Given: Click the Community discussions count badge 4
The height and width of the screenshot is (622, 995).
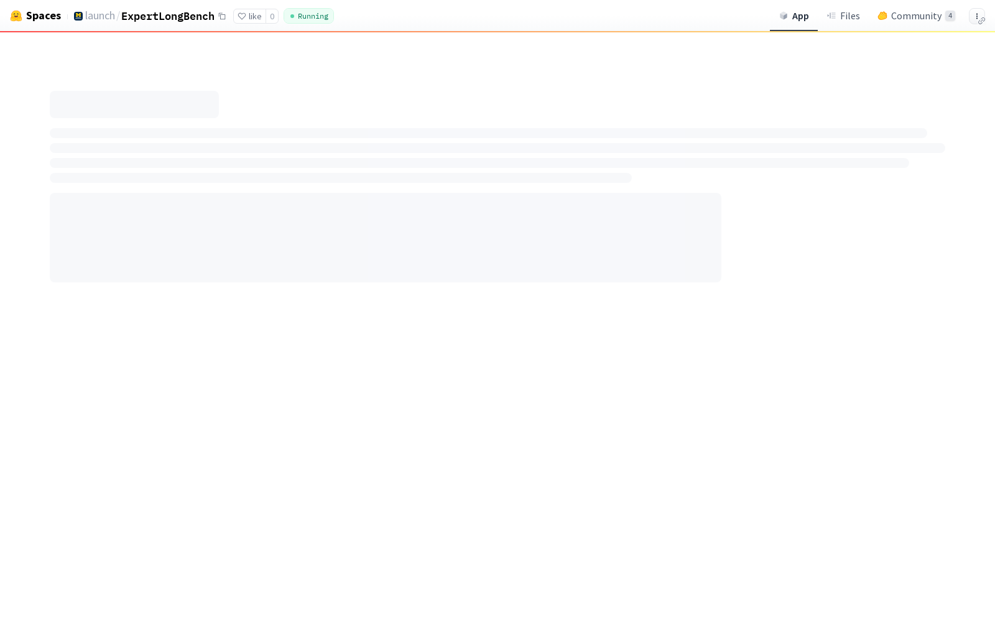Looking at the screenshot, I should (x=950, y=16).
